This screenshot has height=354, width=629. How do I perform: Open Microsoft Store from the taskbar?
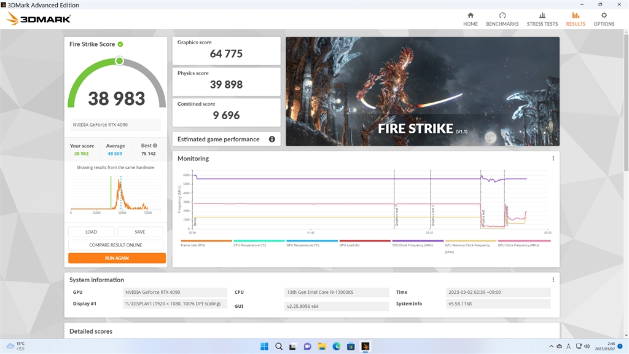click(x=351, y=347)
